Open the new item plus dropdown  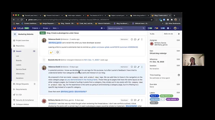tap(102, 28)
